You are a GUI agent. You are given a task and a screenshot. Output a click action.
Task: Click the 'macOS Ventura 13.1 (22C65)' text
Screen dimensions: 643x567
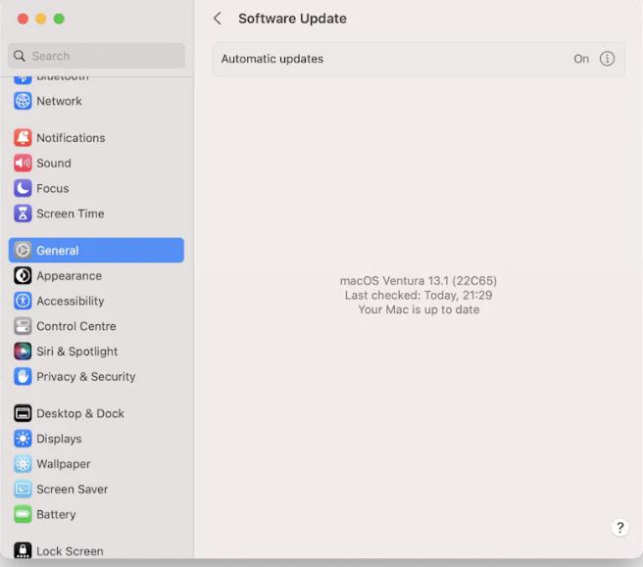coord(419,281)
